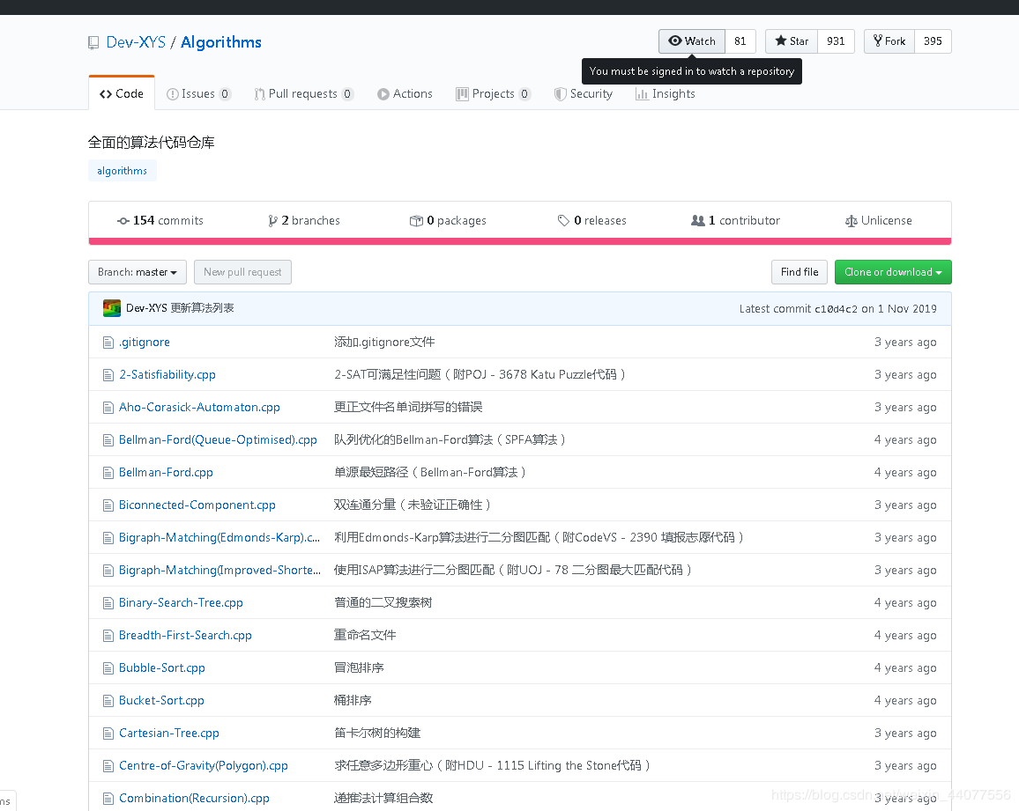Screen dimensions: 1019x811
Task: Click the New pull request button
Action: [x=242, y=272]
